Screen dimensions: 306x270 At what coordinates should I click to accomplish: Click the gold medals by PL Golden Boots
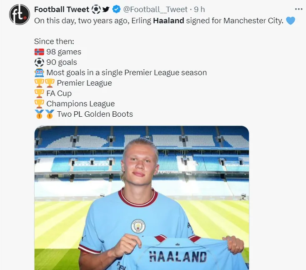tap(44, 114)
